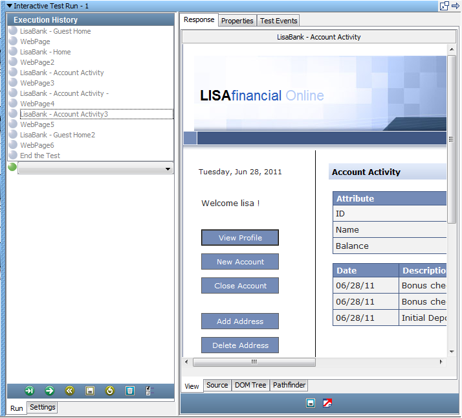Image resolution: width=462 pixels, height=418 pixels.
Task: Click the yellow circular restart icon
Action: (109, 391)
